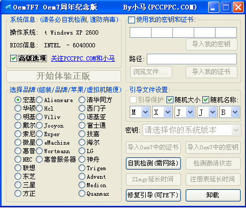Select the 东芝 radio button
Image resolution: width=246 pixels, height=209 pixels.
click(18, 176)
